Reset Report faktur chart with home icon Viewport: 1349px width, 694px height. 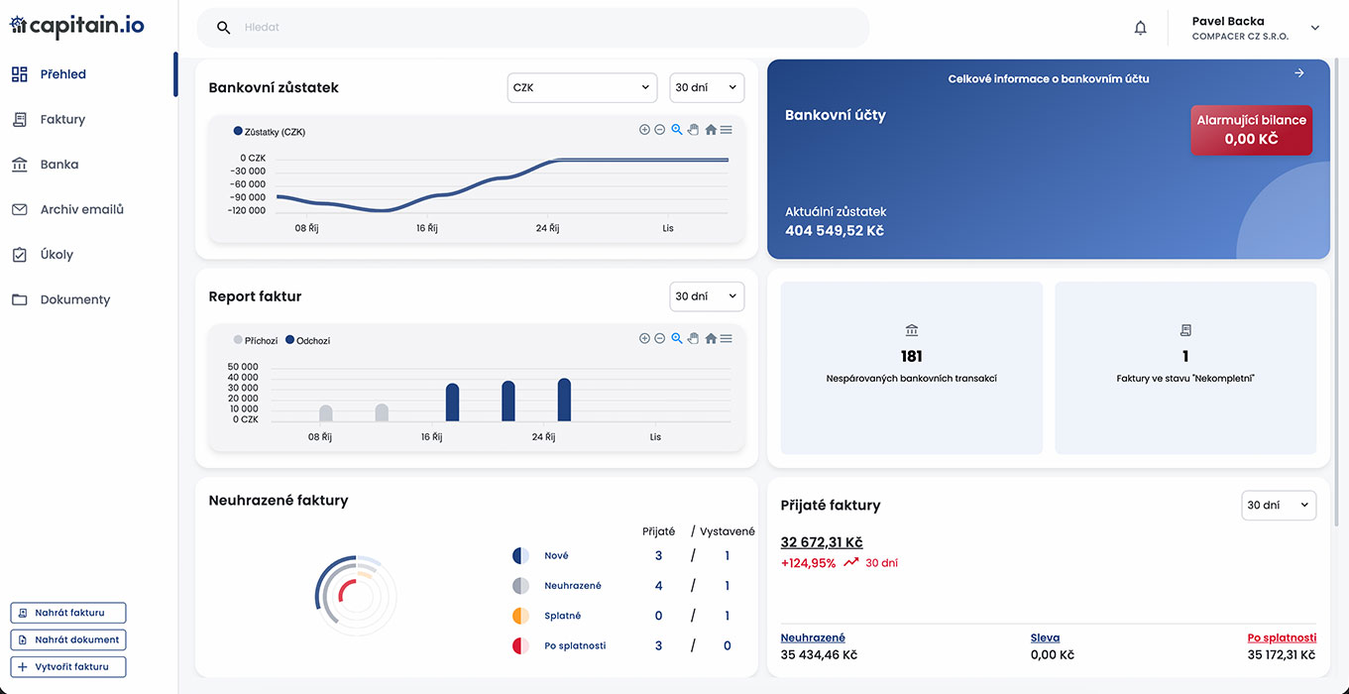pos(710,338)
